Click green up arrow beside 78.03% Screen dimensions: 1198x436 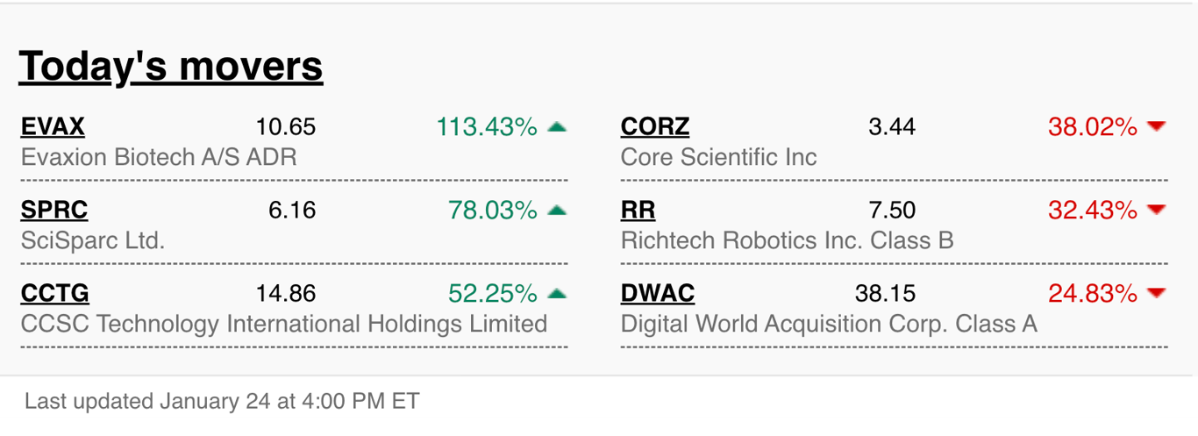pos(557,211)
